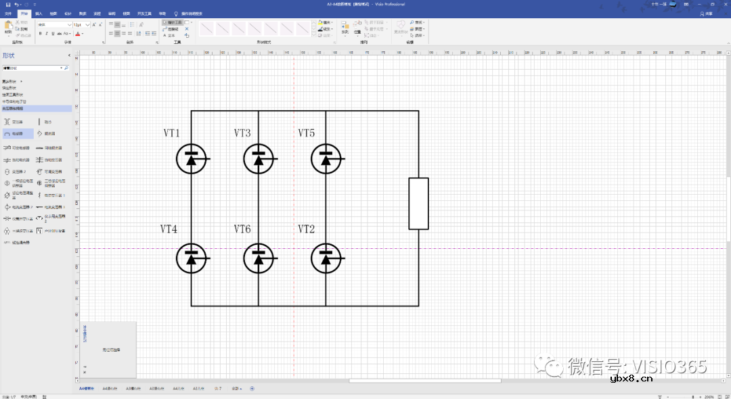Add a new page with the plus icon
Viewport: 731px width, 399px height.
click(252, 389)
